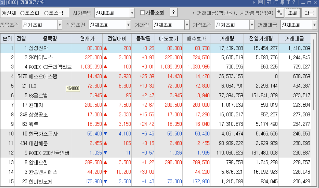This screenshot has width=319, height=188.
Task: Click the vertical scrollbar of the table
Action: pos(314,75)
